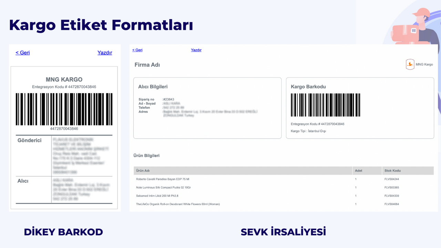This screenshot has height=248, width=441.
Task: Click 'Note Luminous Silk Compact Pudra 02 10Gr' row
Action: tap(284, 187)
